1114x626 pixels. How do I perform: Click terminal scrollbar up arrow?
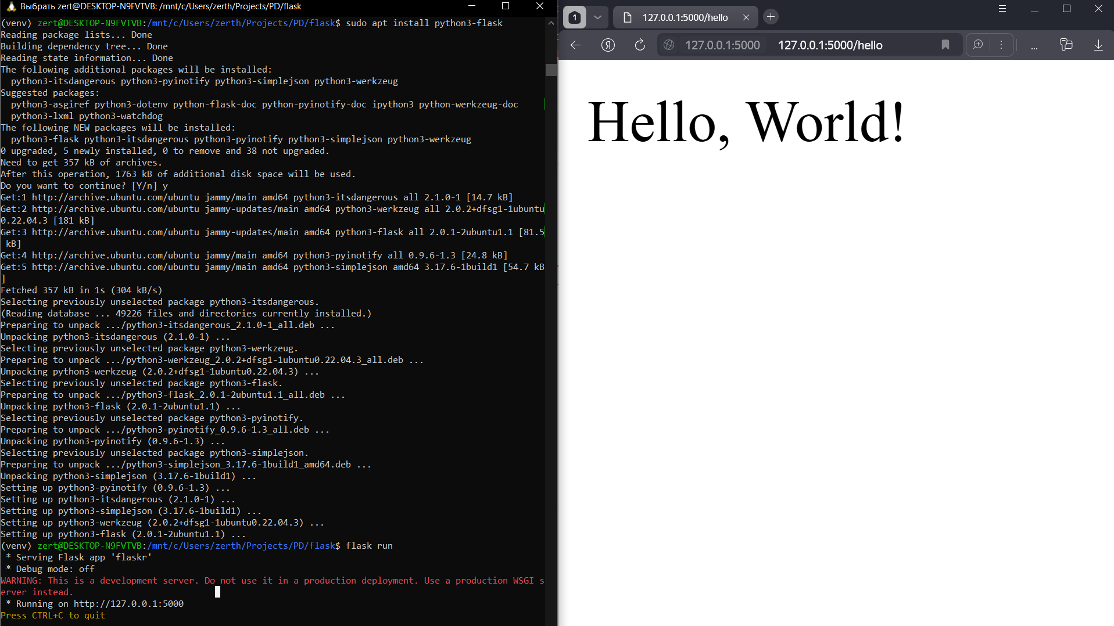point(551,23)
